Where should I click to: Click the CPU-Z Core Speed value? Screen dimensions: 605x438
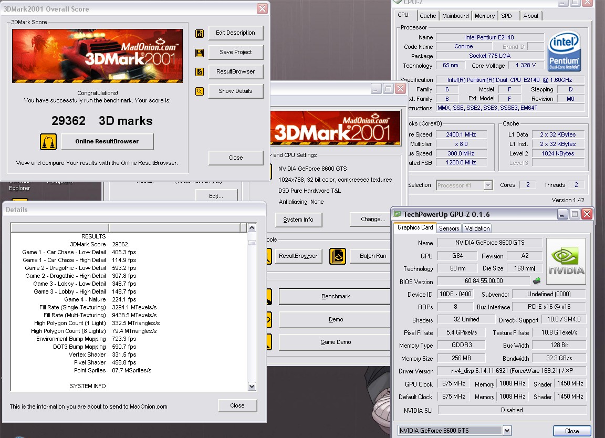tap(461, 134)
